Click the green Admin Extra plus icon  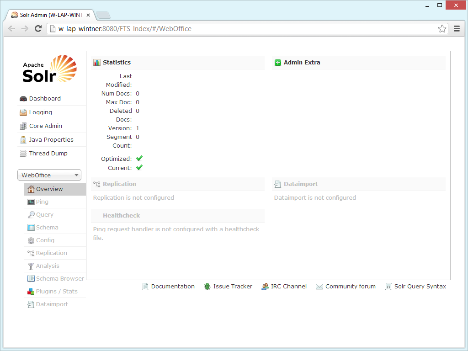[x=278, y=62]
